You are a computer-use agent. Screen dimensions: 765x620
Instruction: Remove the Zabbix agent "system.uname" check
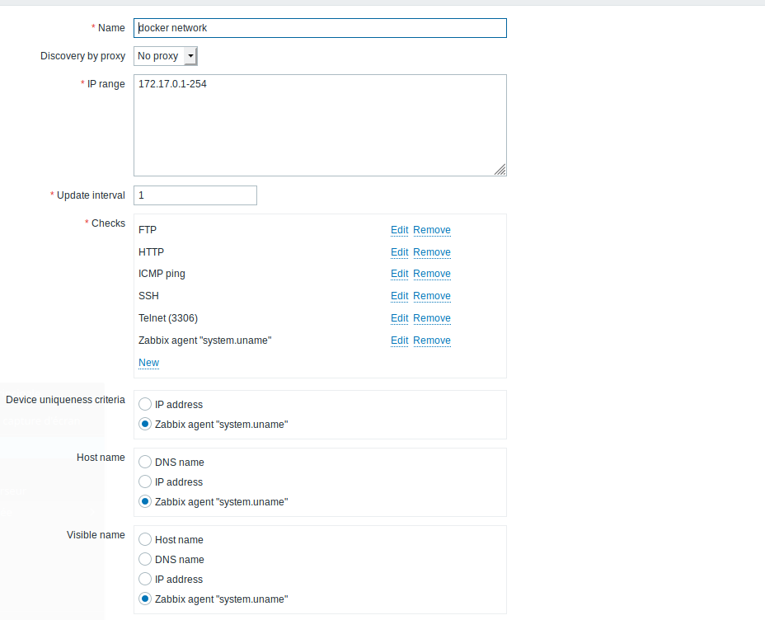[x=431, y=341]
